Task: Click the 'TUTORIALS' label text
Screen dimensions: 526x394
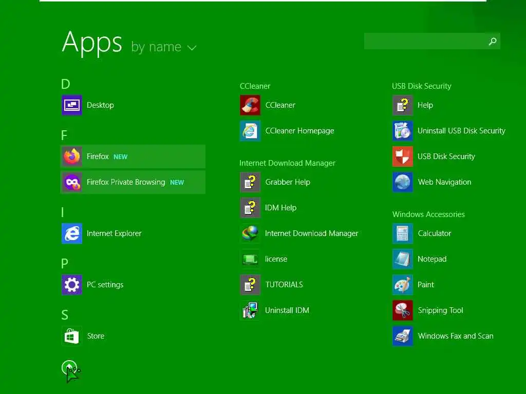Action: (284, 285)
